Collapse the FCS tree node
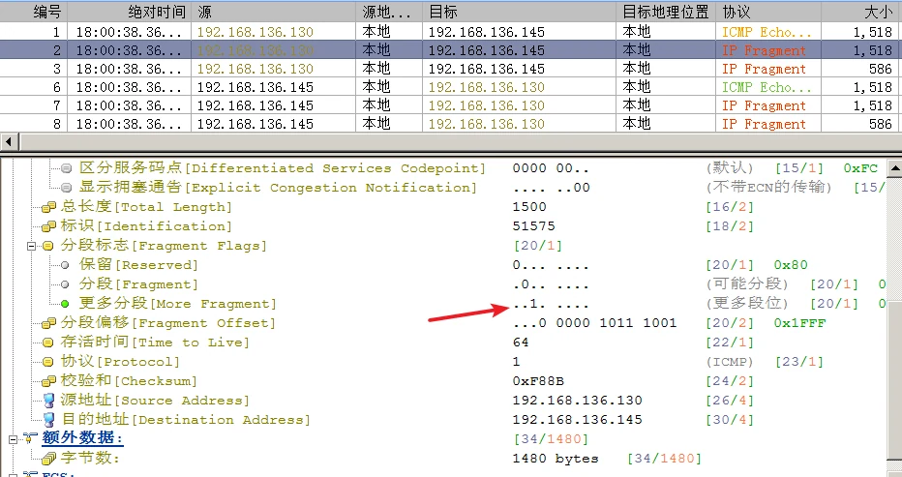 click(13, 475)
